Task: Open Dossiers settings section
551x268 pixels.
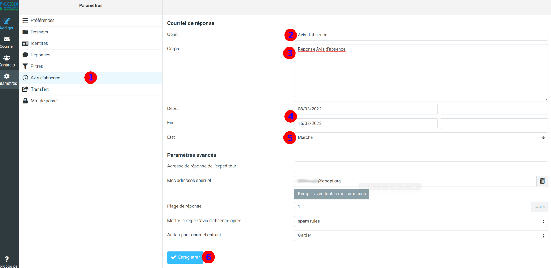Action: [39, 32]
